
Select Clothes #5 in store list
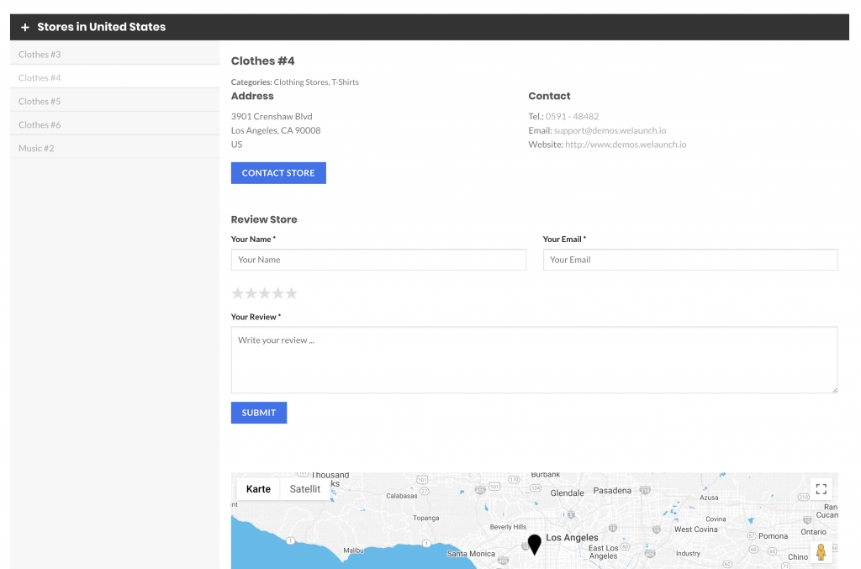[x=114, y=101]
